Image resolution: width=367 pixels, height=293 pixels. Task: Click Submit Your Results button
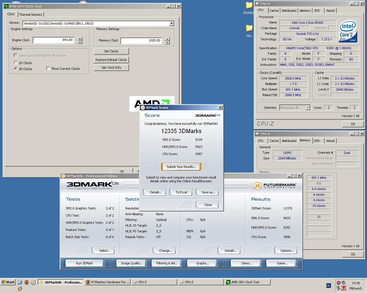coord(181,167)
